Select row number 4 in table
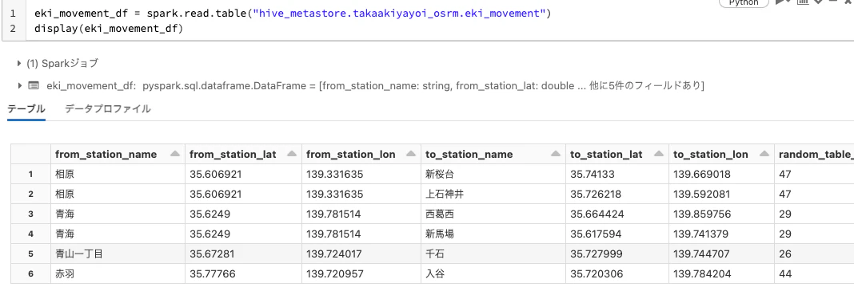Viewport: 854px width, 287px height. 31,234
